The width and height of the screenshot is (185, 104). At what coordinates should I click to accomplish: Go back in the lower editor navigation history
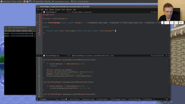(37, 55)
